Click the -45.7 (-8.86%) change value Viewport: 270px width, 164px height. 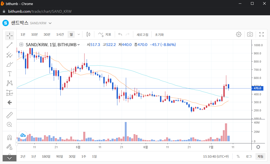point(163,45)
